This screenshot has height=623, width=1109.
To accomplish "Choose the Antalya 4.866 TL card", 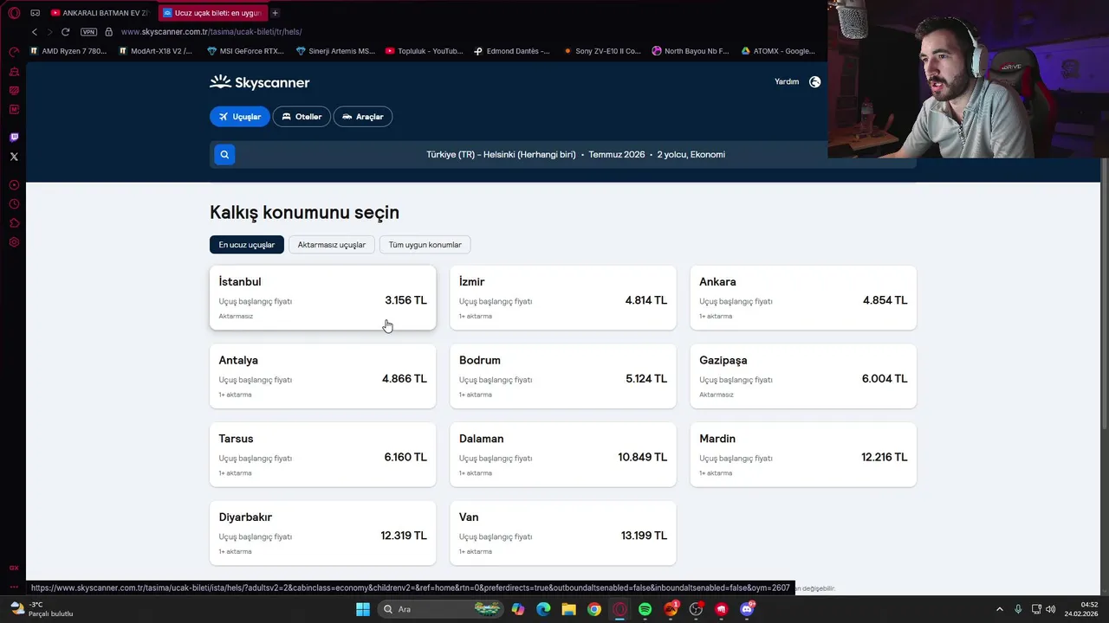I will coord(322,376).
